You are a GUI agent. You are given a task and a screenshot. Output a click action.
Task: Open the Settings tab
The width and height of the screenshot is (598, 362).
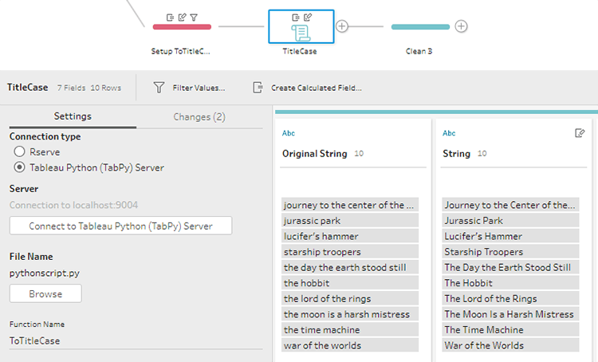[x=73, y=116]
